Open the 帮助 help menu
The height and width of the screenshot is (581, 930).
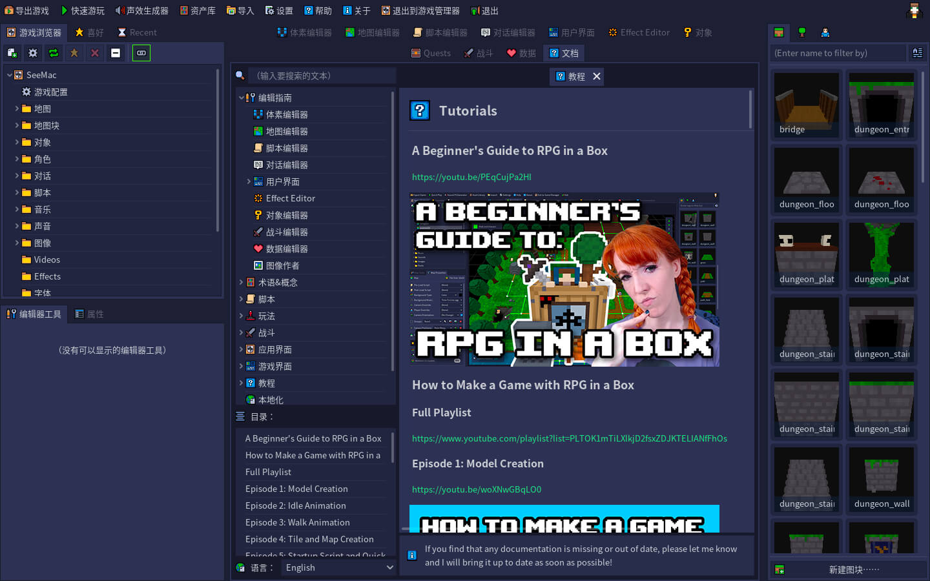pos(318,11)
